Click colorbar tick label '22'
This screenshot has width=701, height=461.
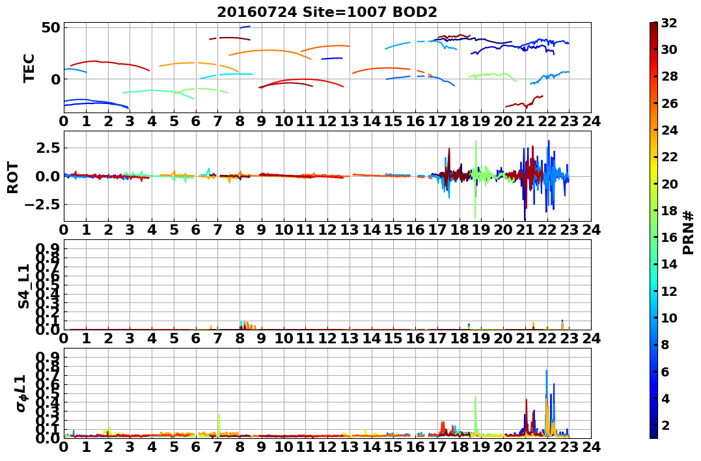tap(669, 157)
